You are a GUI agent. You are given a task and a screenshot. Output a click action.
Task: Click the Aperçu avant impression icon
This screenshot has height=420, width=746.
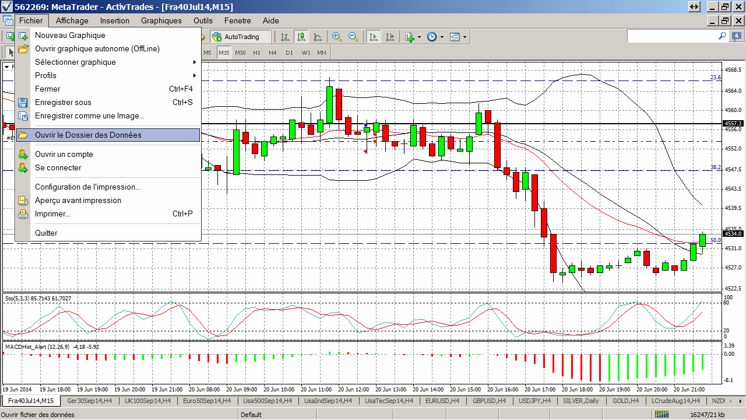click(23, 201)
